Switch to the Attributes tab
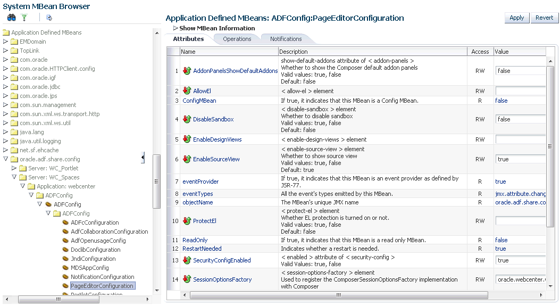Image resolution: width=560 pixels, height=305 pixels. pyautogui.click(x=189, y=39)
